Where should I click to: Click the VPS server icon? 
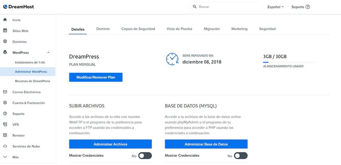(x=5, y=125)
